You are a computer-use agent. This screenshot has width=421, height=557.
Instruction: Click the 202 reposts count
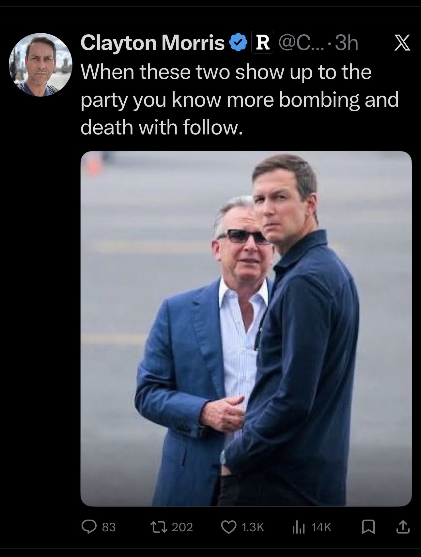(x=182, y=527)
